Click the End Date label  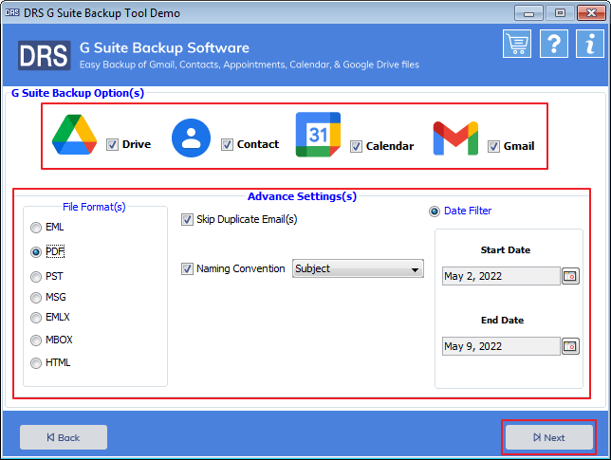(502, 321)
